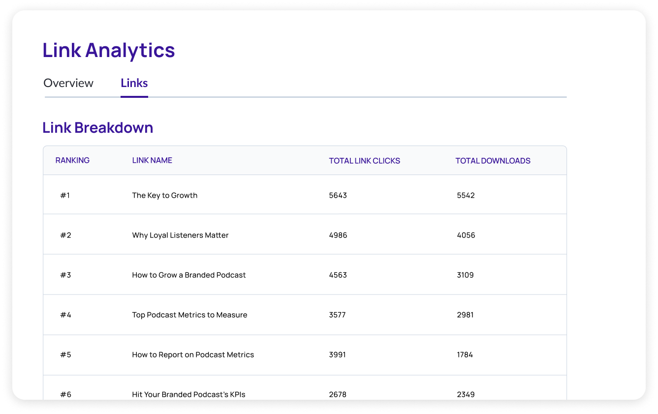Viewport: 658px width, 414px height.
Task: Open 'The Key to Growth' link row
Action: [x=305, y=195]
